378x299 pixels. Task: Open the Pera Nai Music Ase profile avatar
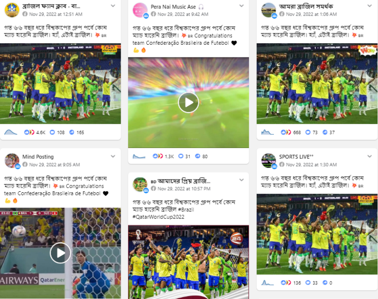(140, 10)
